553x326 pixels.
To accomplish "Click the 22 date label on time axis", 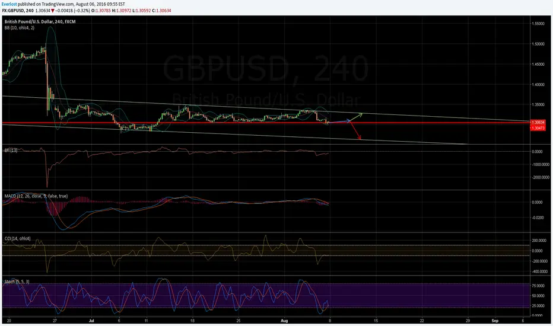I will pos(422,321).
